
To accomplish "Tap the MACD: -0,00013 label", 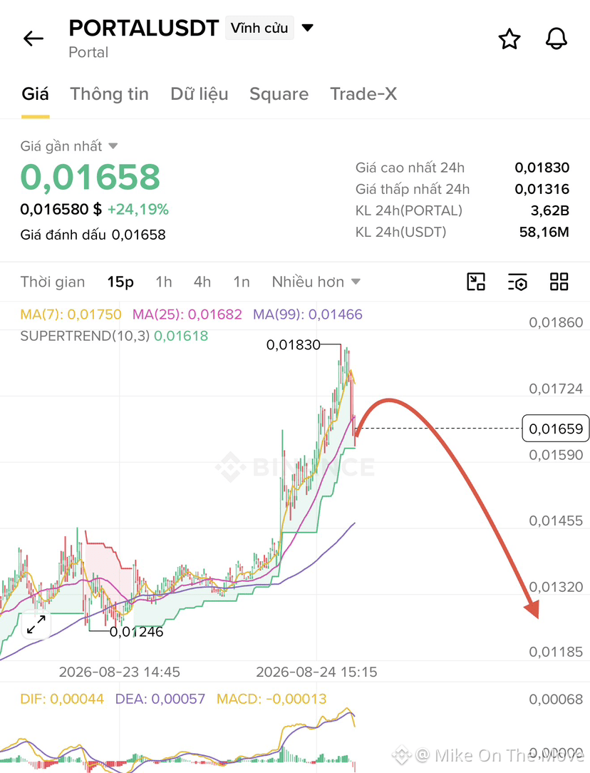I will tap(271, 699).
